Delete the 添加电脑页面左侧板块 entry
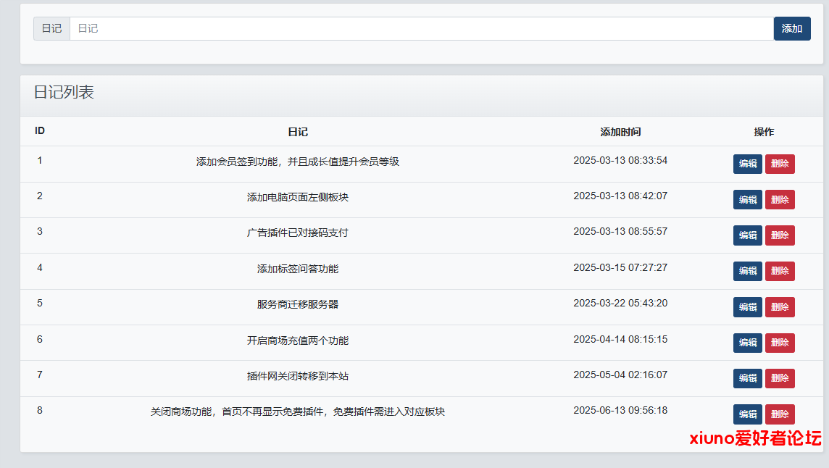 pyautogui.click(x=780, y=199)
